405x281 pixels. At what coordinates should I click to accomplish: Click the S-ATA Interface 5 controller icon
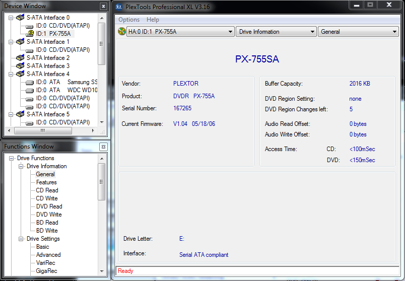tap(20, 114)
